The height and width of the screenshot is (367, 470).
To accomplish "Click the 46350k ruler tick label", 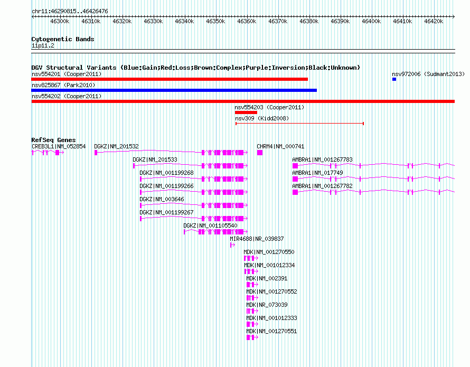I will click(215, 21).
